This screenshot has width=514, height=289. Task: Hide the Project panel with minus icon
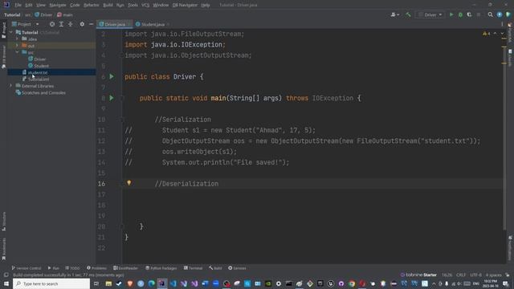(x=91, y=24)
